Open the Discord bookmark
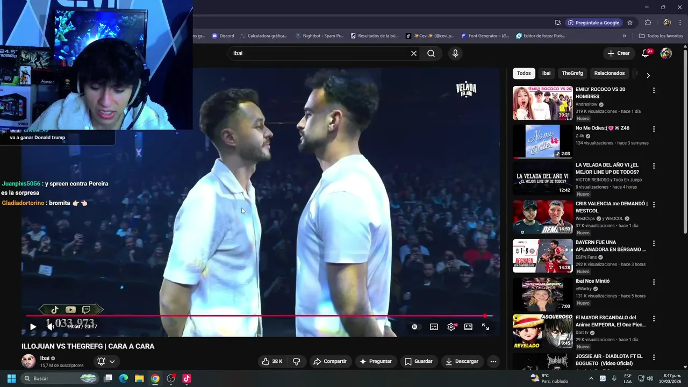Image resolution: width=688 pixels, height=387 pixels. point(223,36)
